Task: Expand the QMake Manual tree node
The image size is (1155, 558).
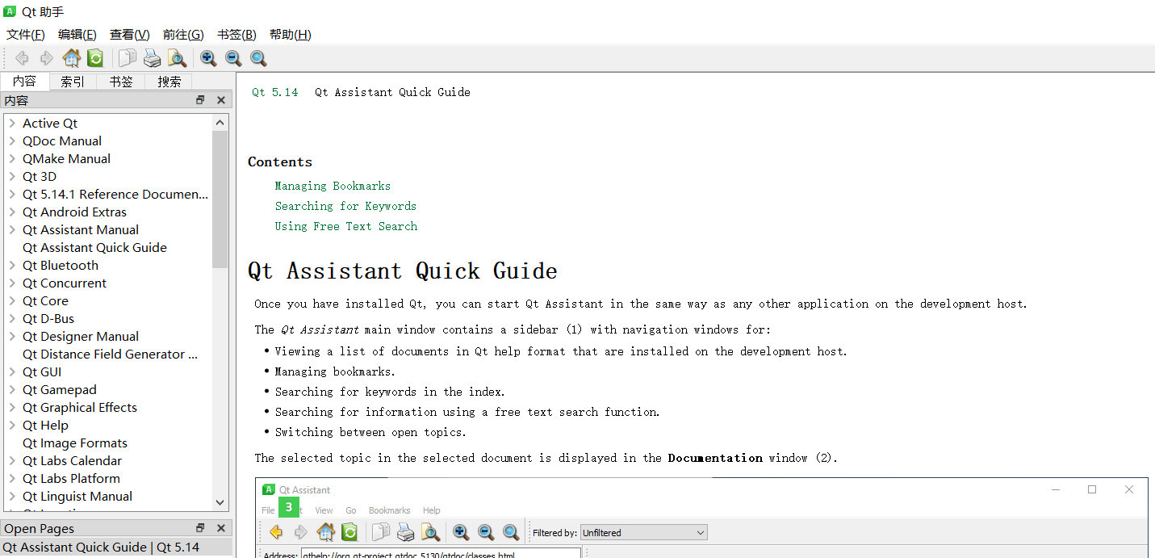Action: 12,159
